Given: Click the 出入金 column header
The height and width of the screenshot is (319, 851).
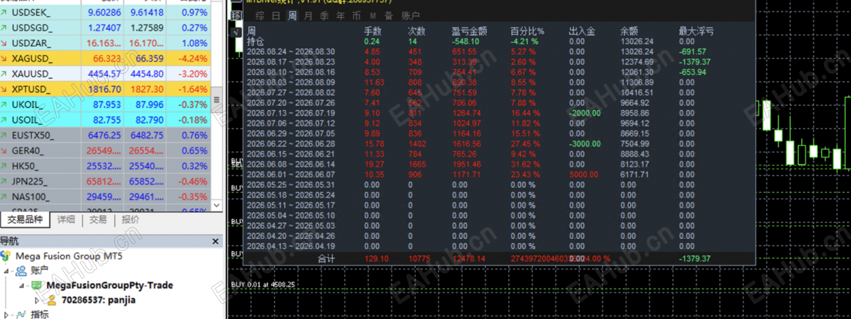Looking at the screenshot, I should coord(582,31).
